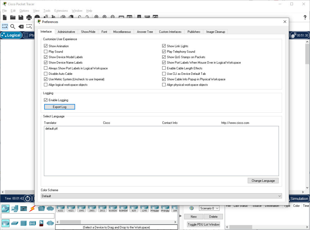Select the Network Devices category icon
The width and height of the screenshot is (310, 230).
[5, 208]
